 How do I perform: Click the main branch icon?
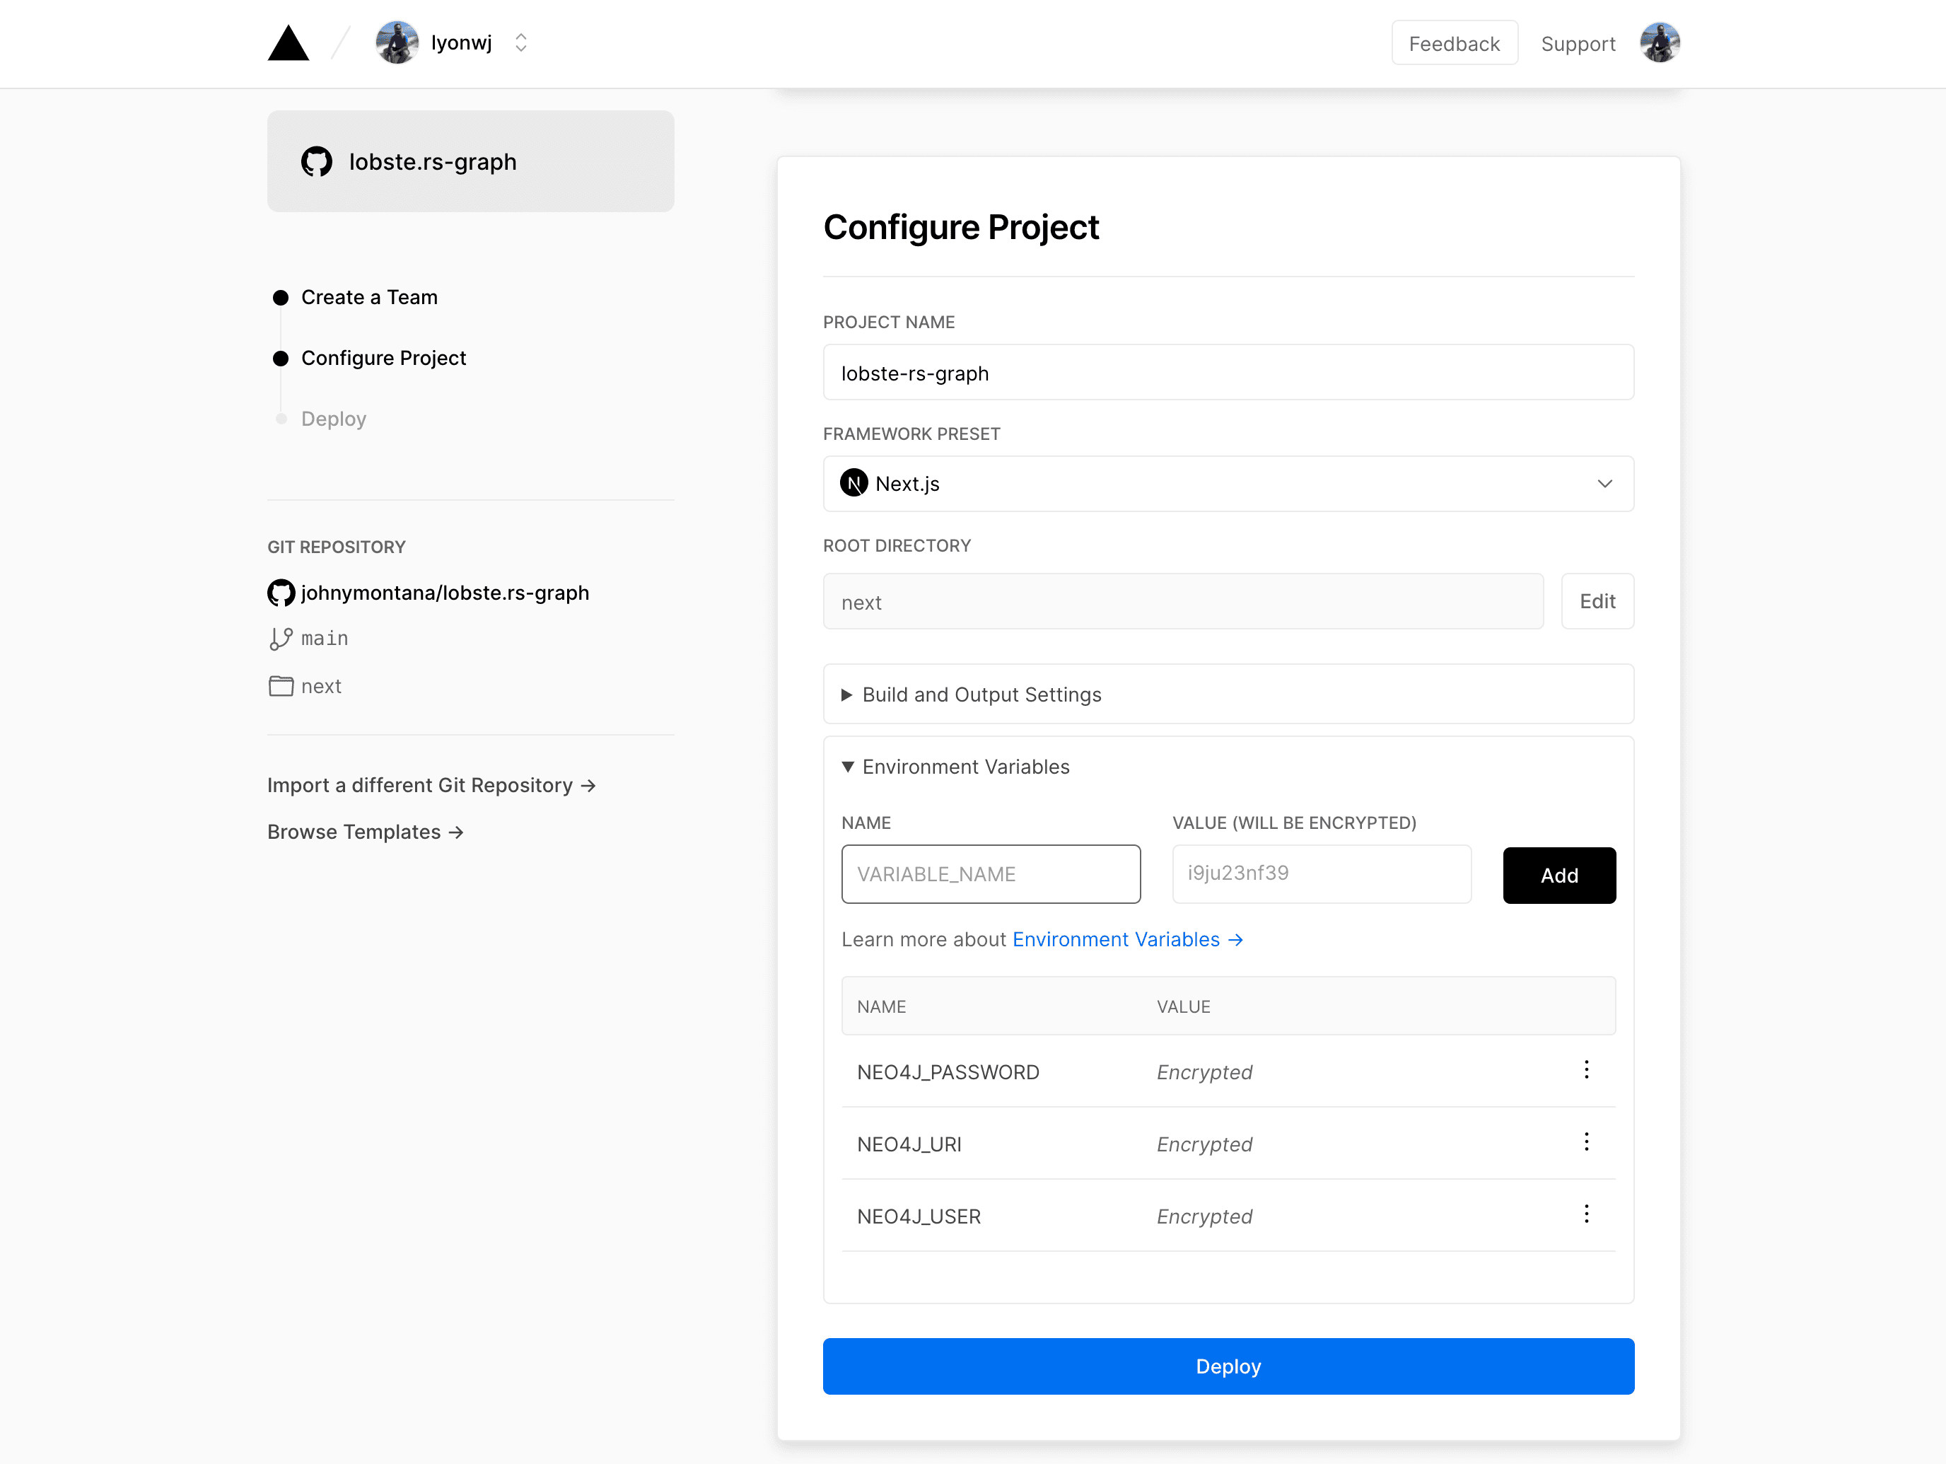(281, 639)
